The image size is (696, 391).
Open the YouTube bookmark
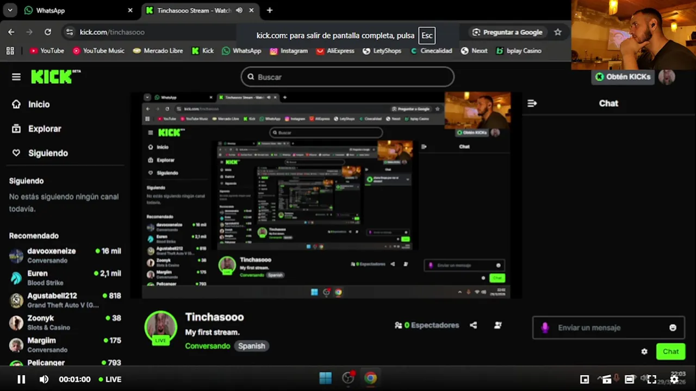click(47, 51)
